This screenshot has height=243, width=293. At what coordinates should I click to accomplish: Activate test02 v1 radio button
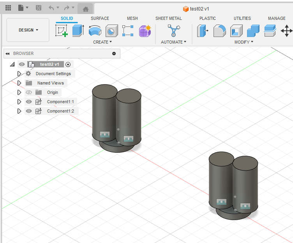pyautogui.click(x=68, y=64)
